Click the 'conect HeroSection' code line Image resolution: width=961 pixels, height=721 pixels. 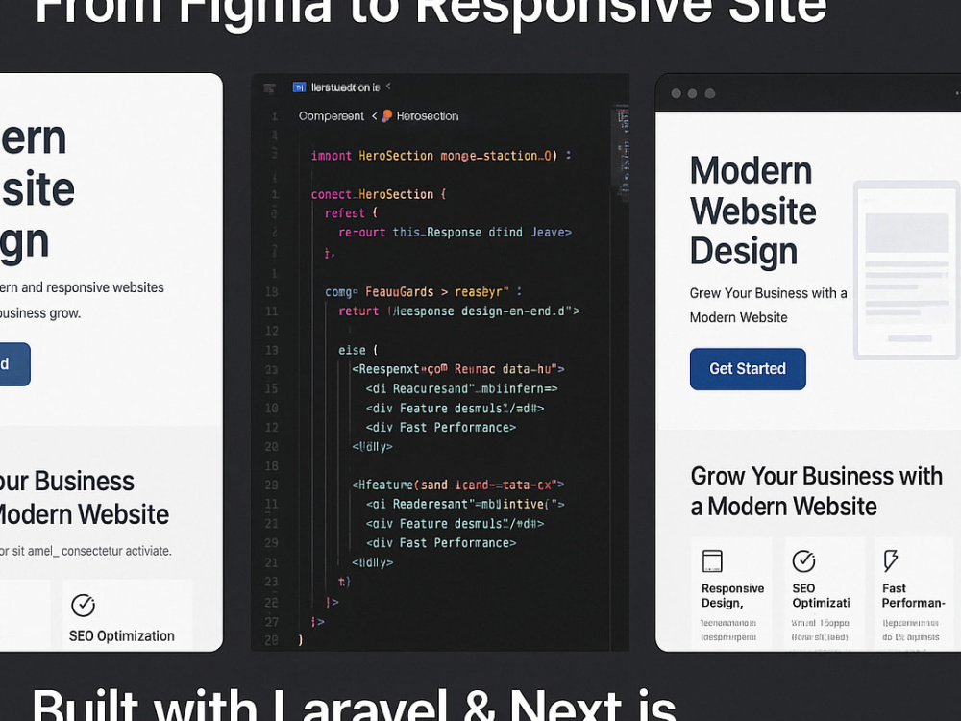[378, 194]
